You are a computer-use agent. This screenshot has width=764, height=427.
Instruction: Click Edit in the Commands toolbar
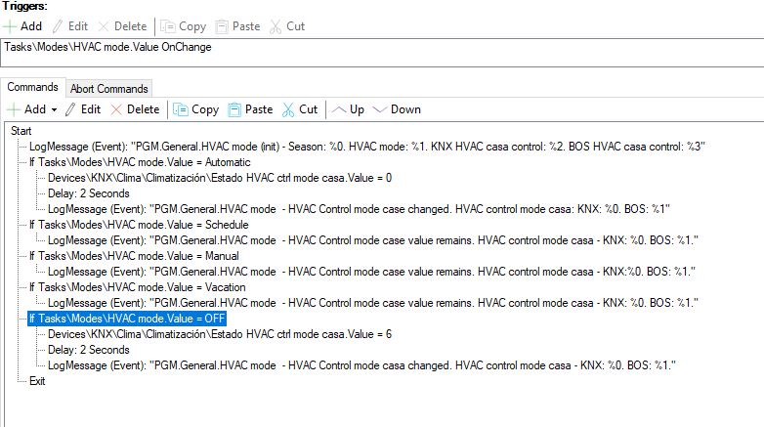[83, 109]
